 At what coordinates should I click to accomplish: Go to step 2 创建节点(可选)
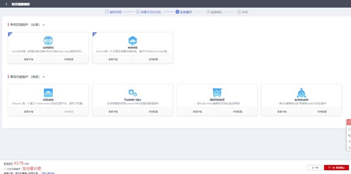148,12
